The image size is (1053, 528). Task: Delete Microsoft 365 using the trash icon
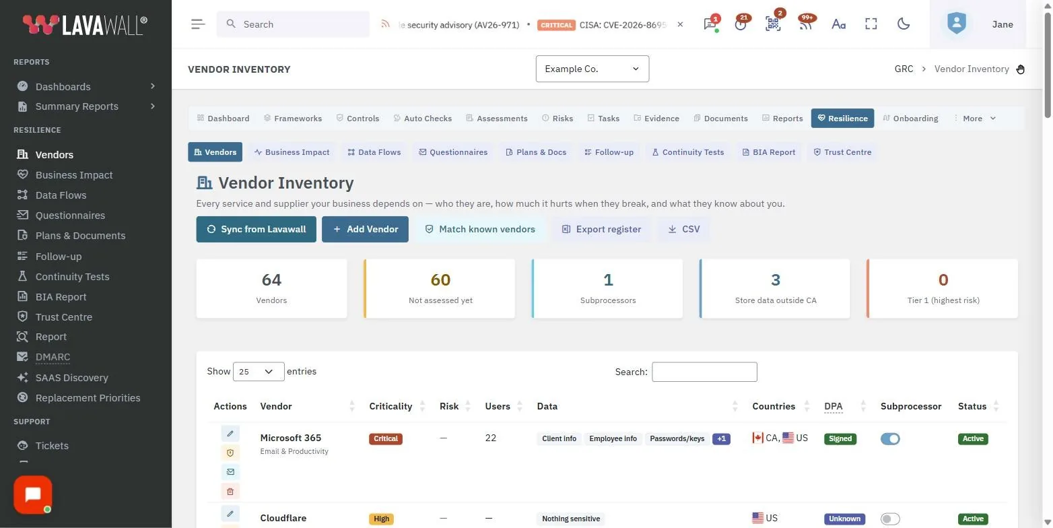(x=230, y=492)
